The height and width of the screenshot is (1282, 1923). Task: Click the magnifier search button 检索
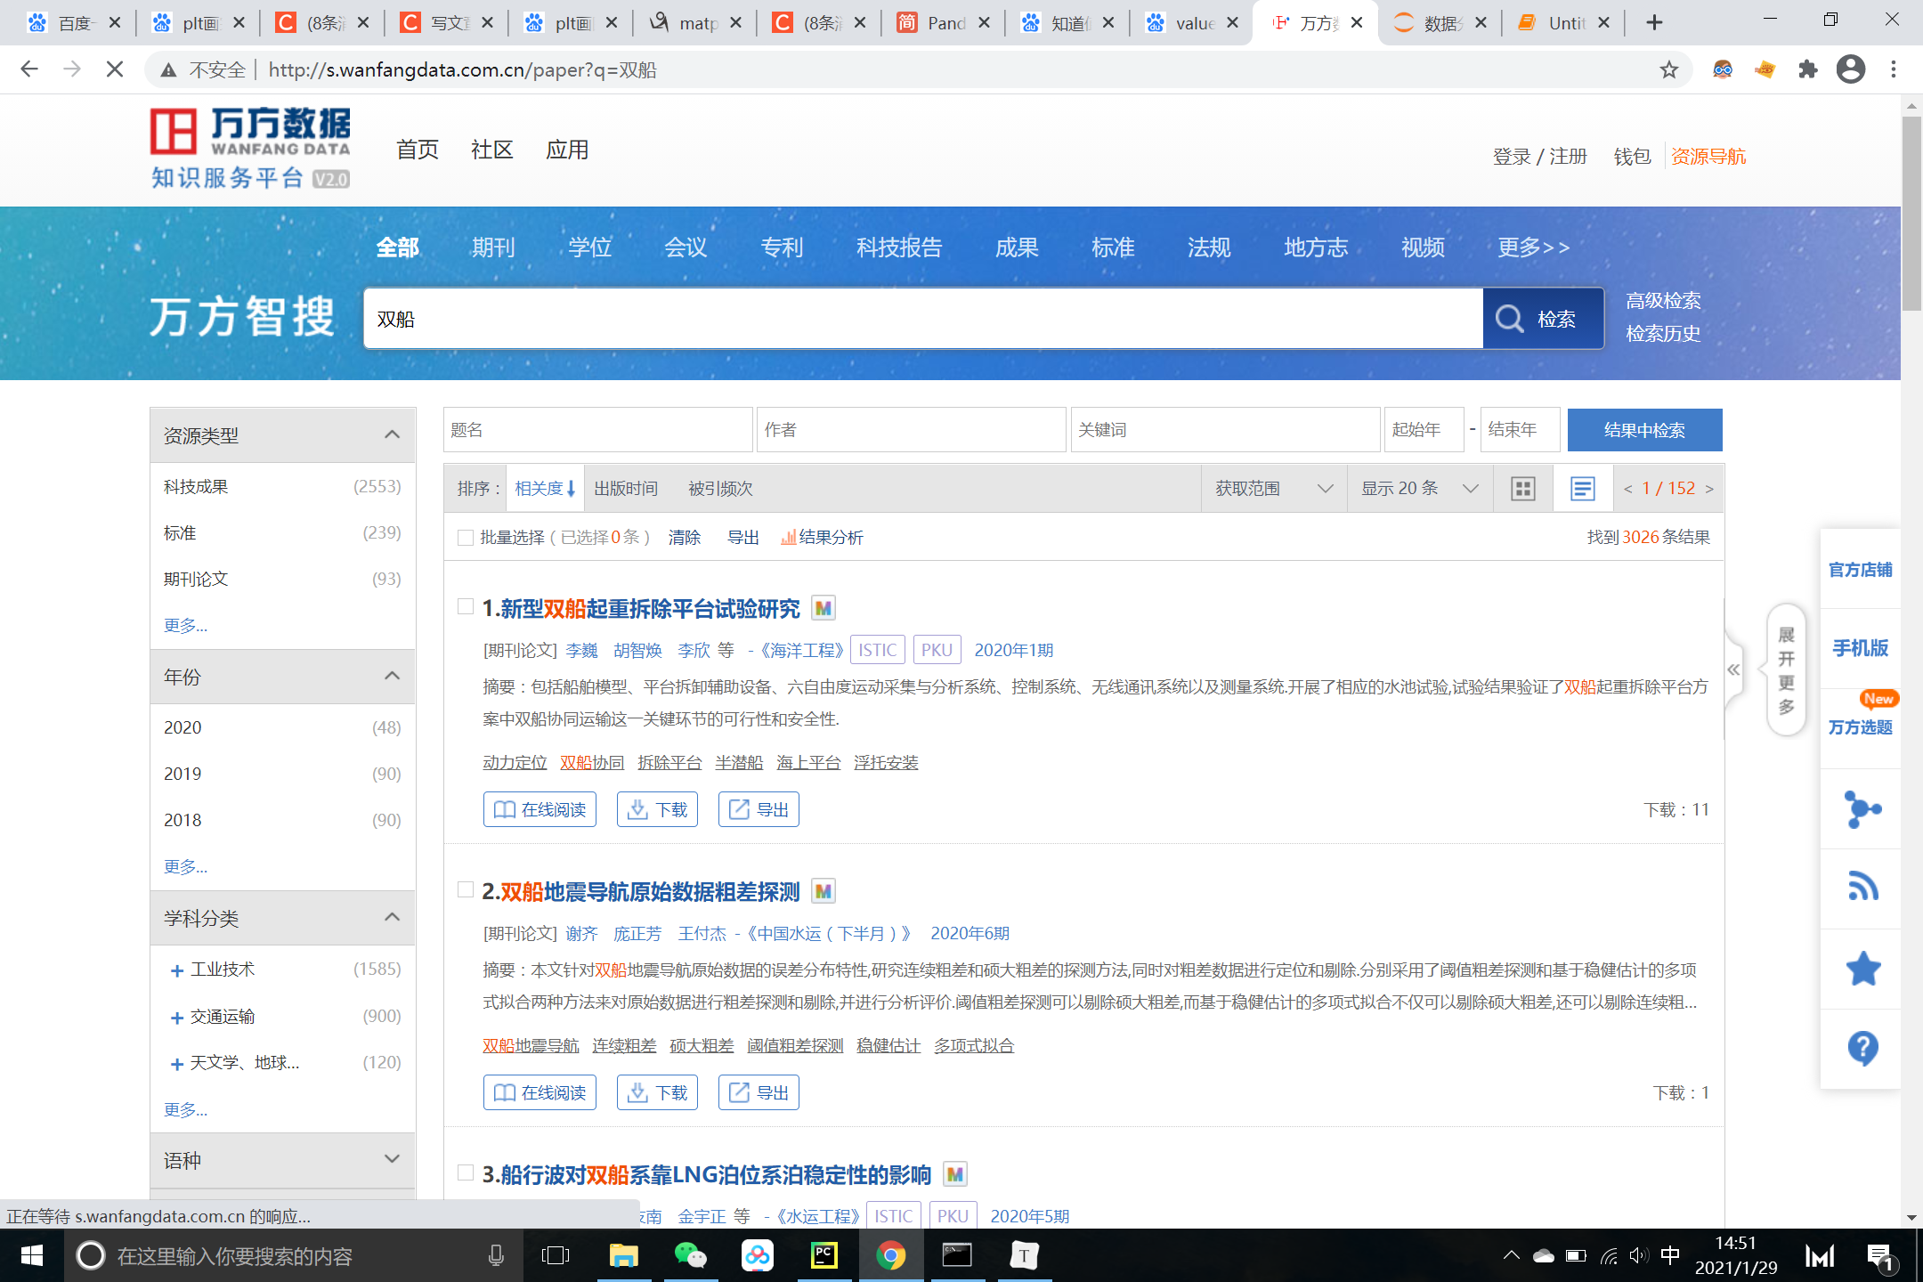point(1543,319)
